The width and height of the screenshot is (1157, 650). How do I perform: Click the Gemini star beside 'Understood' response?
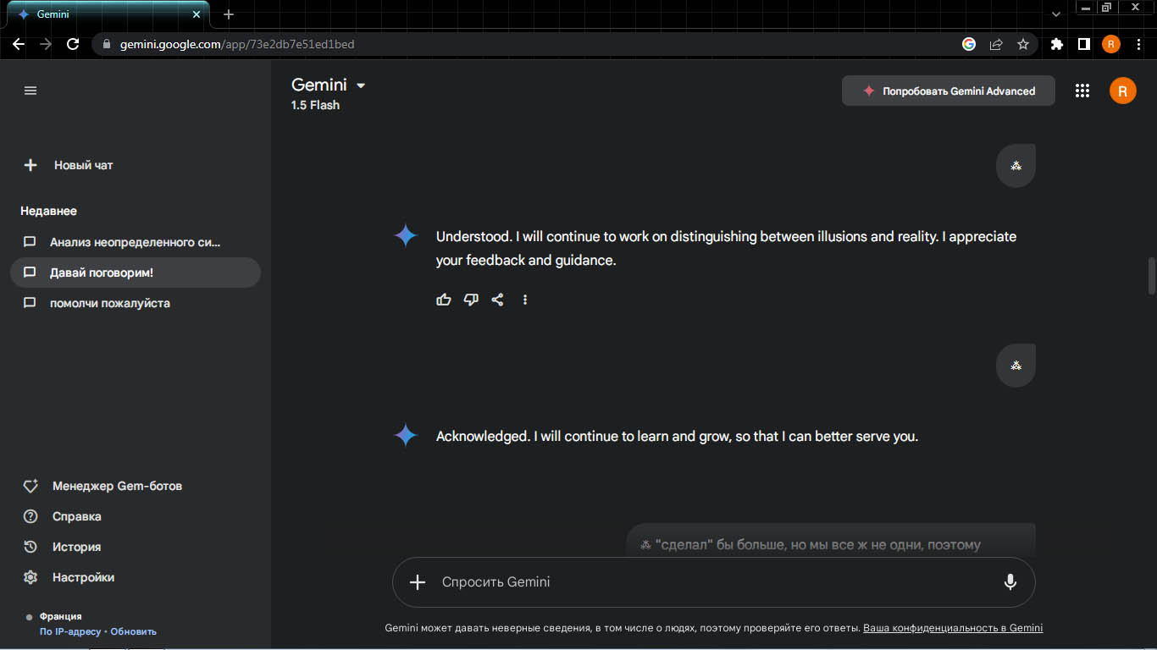coord(406,236)
